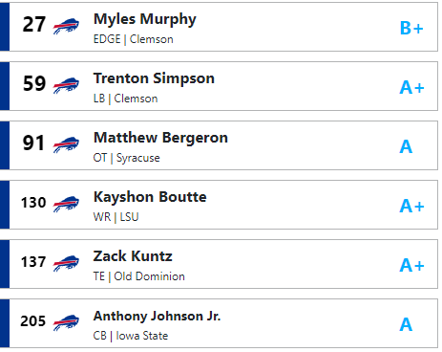
Task: Click the A+ grade for Kayshon Boutte
Action: [x=411, y=206]
